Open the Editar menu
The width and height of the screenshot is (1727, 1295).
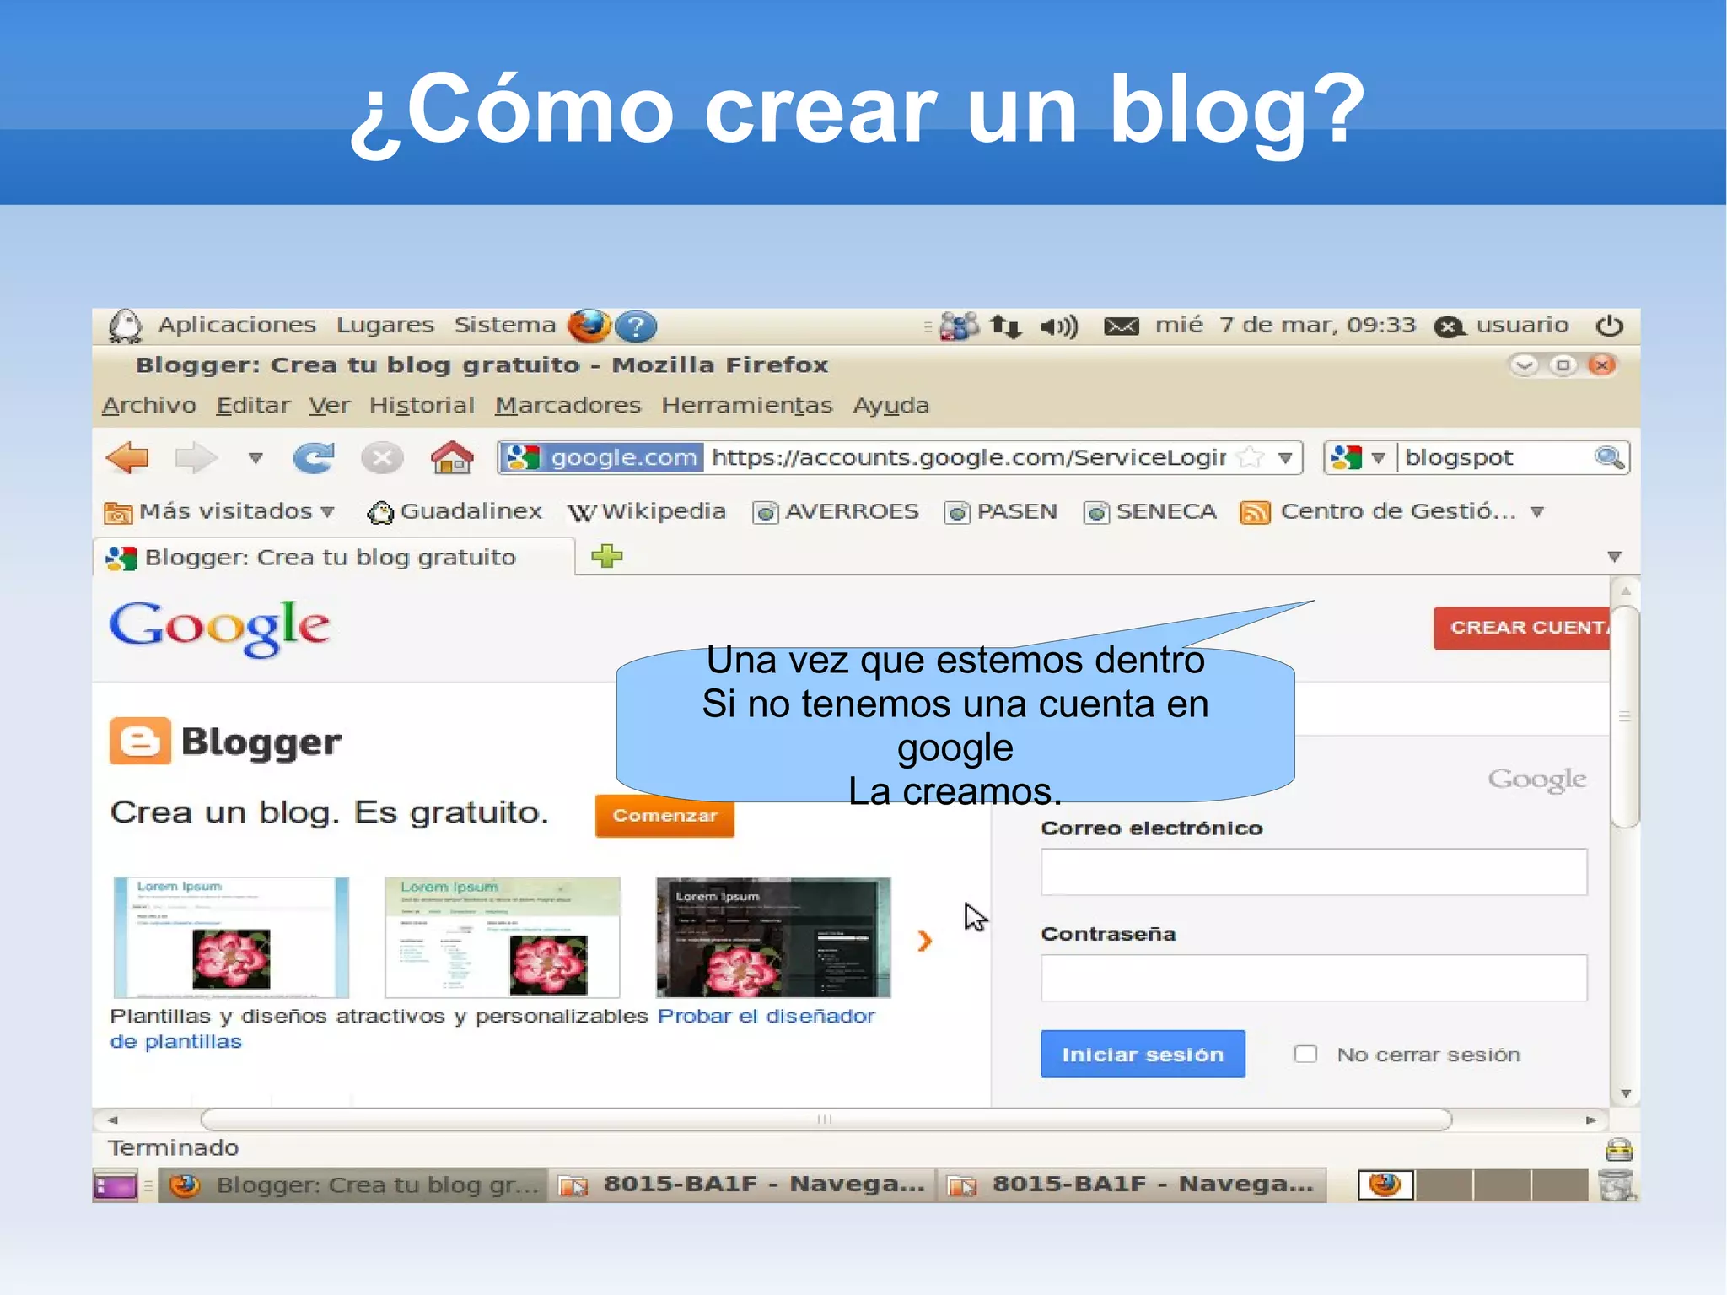click(253, 406)
